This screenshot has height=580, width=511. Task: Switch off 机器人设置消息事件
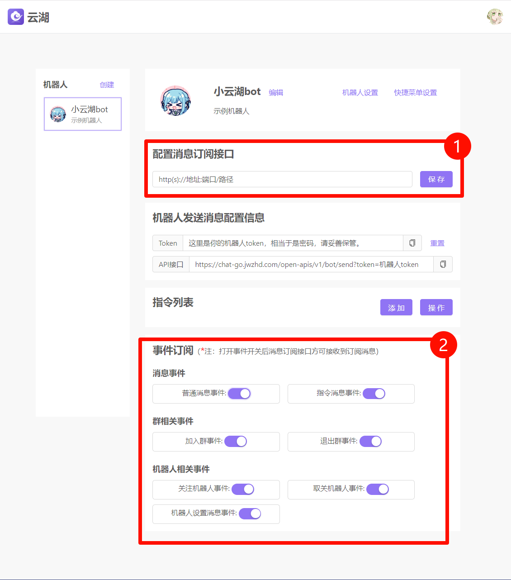[x=250, y=513]
